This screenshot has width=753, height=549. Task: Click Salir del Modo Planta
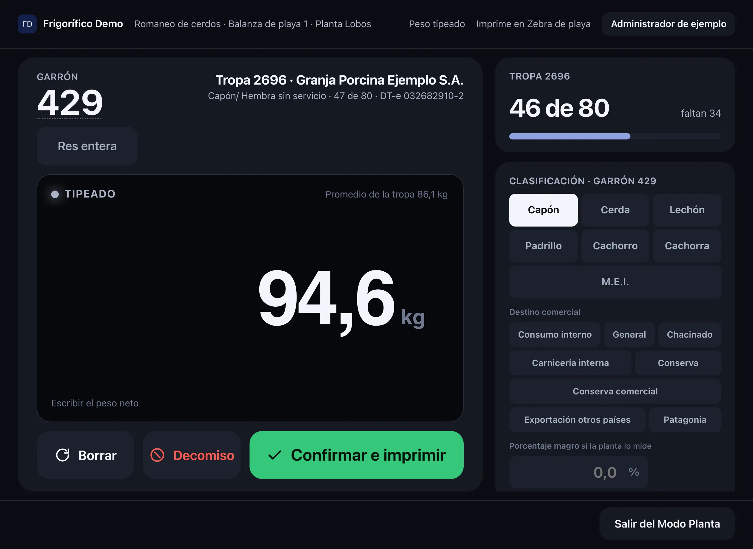coord(667,524)
